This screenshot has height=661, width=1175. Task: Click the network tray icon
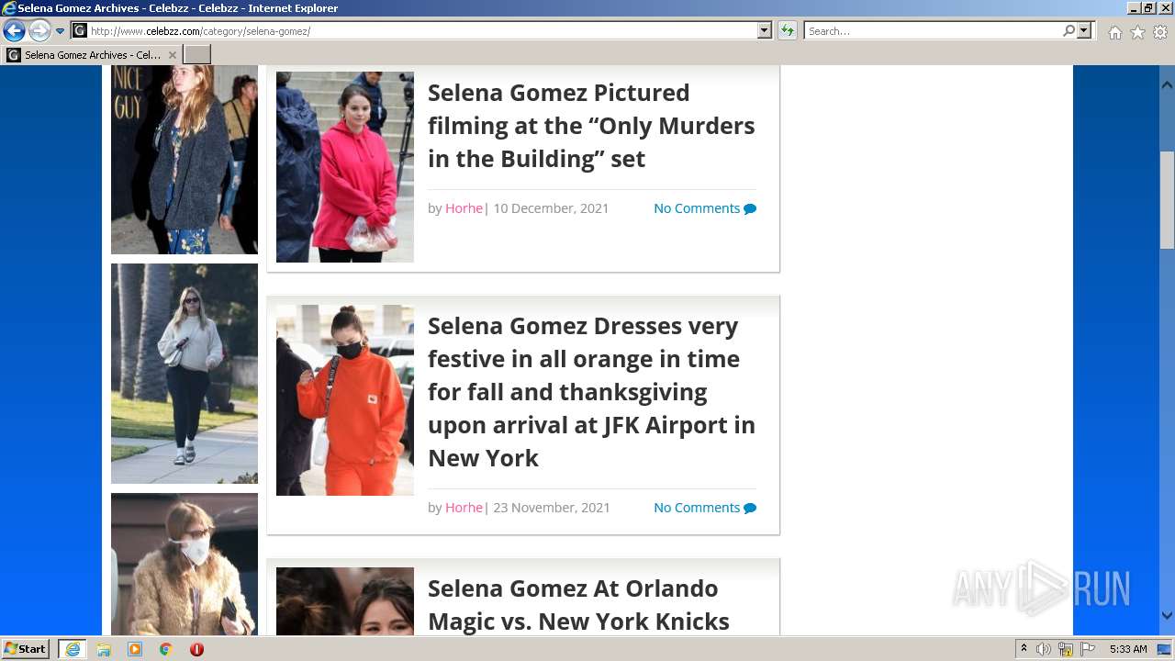coord(1066,649)
